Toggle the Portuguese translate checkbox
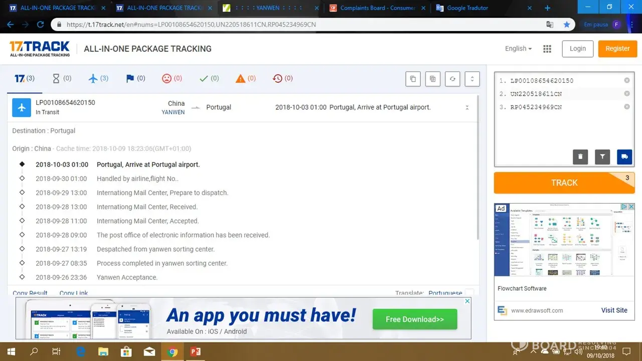 469,293
